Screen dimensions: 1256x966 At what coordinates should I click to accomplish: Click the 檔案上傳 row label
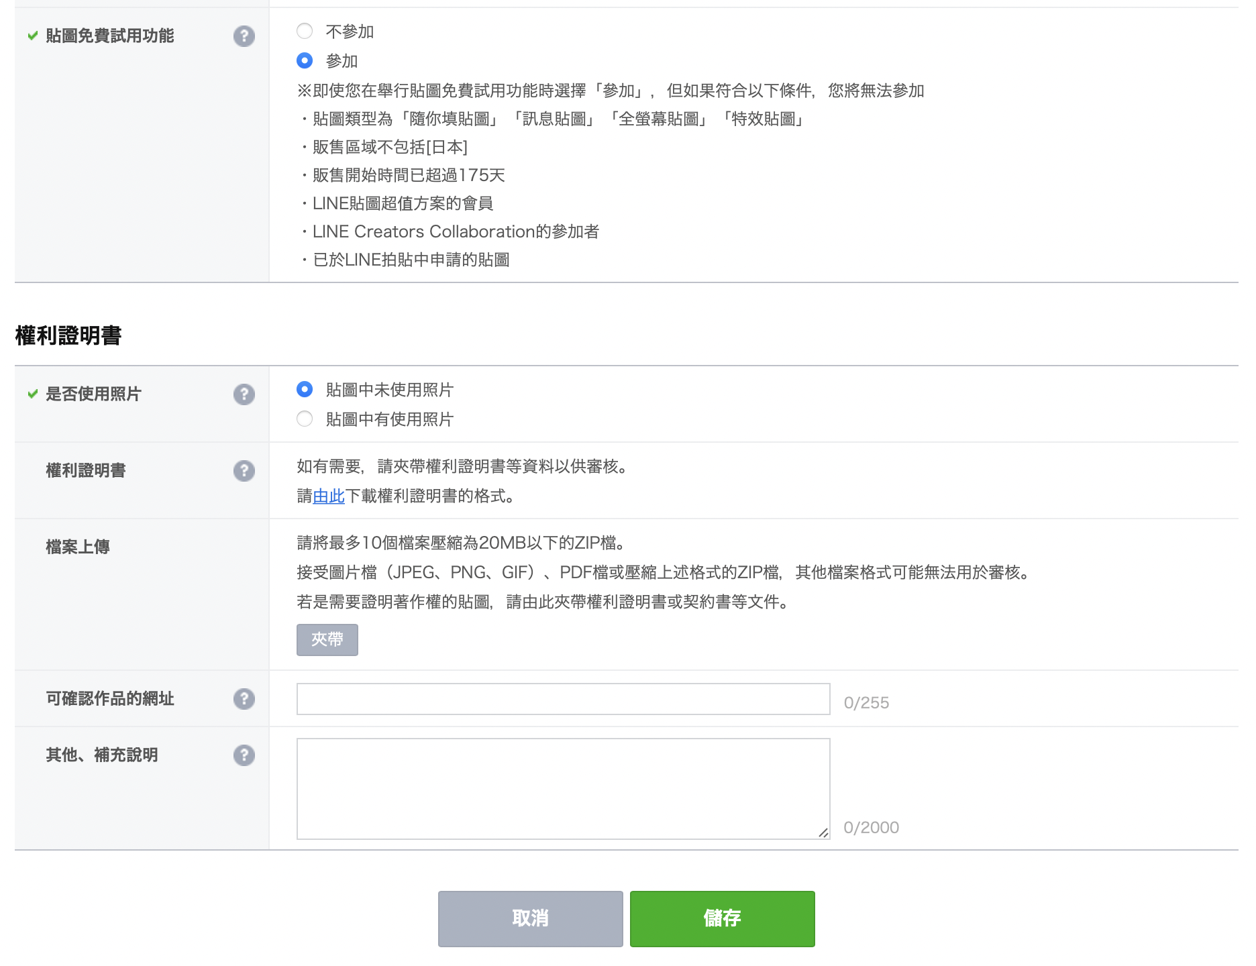78,547
